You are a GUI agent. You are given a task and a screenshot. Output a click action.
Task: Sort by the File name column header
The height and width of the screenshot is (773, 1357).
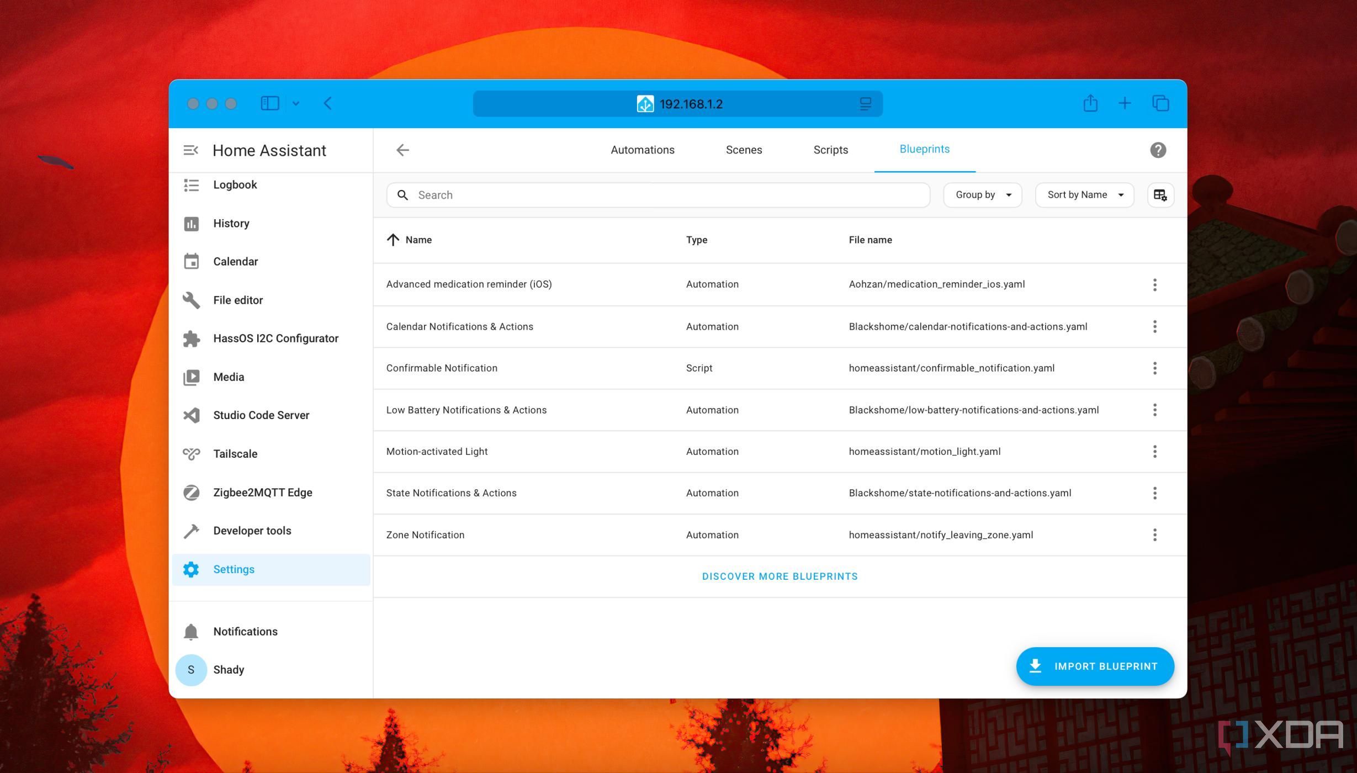click(x=870, y=240)
